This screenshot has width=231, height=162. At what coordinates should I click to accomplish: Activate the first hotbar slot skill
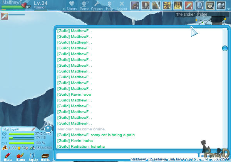[x=135, y=5]
